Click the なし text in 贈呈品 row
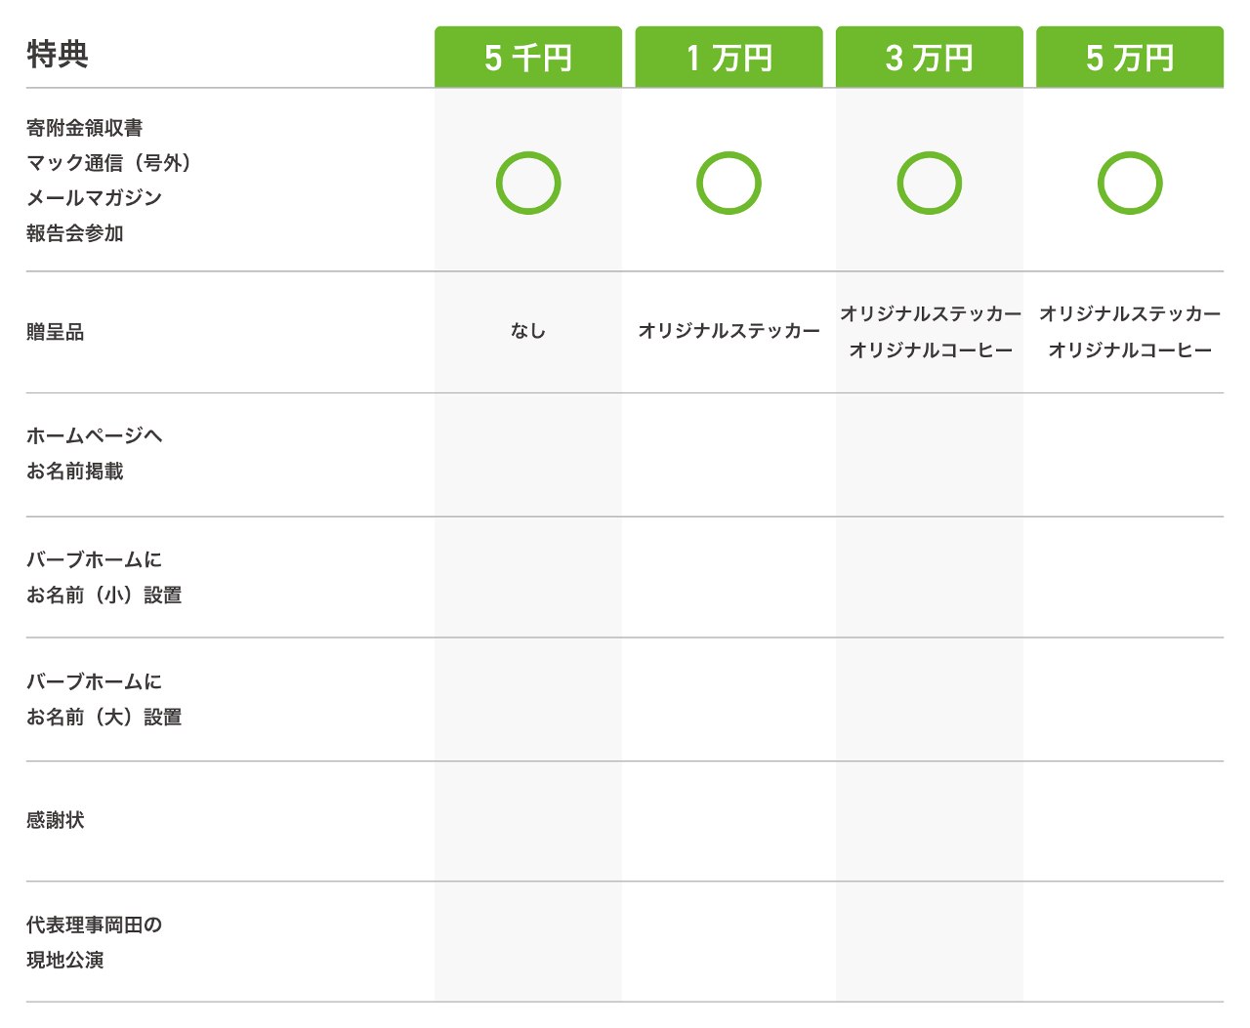Viewport: 1250px width, 1028px height. point(528,331)
